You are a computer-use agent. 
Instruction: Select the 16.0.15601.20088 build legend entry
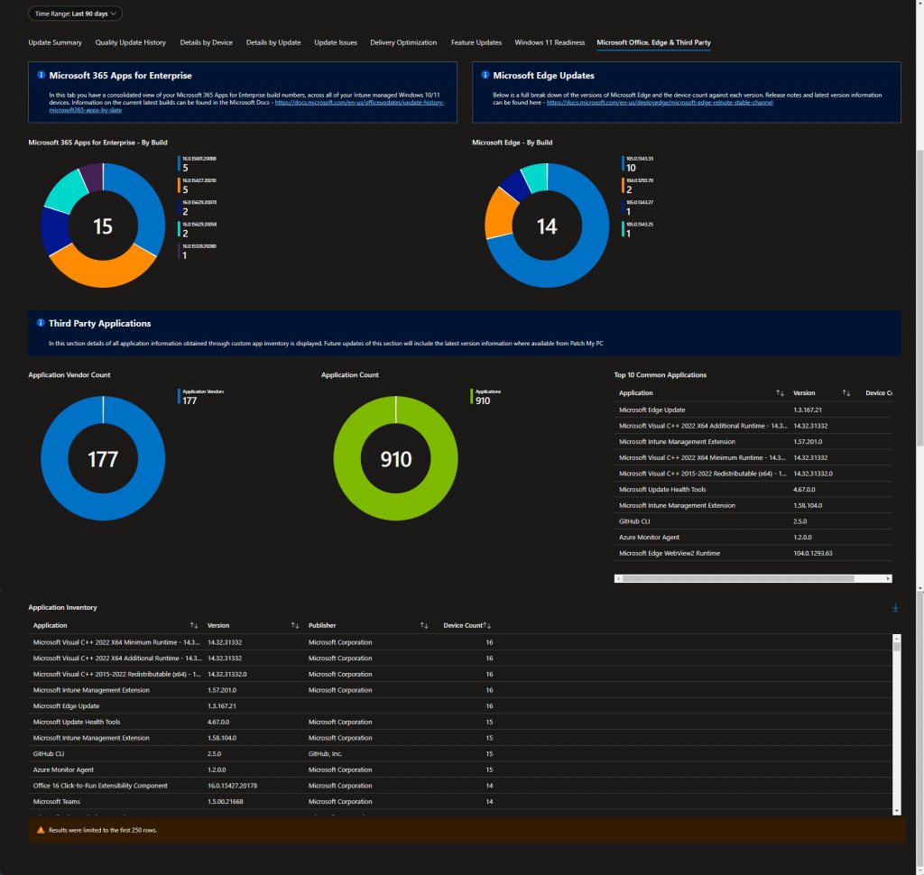198,164
